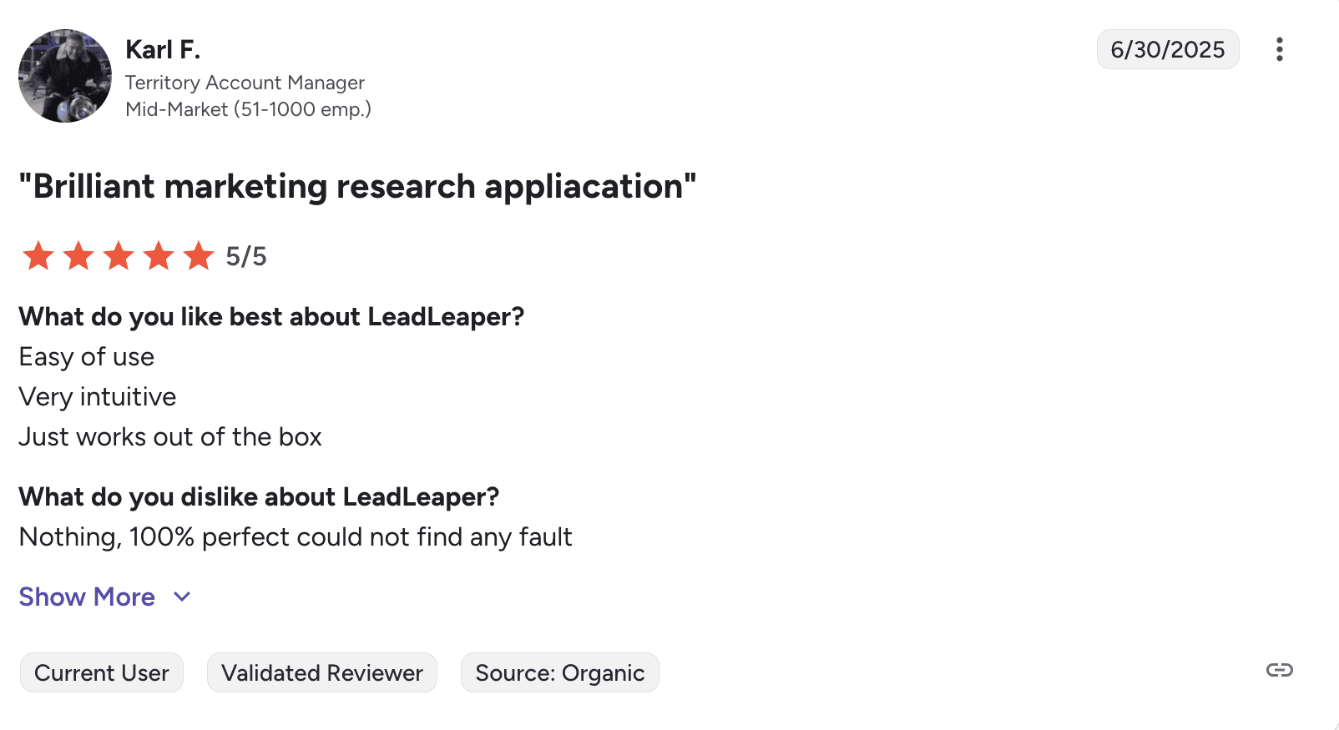Click the 6/30/2025 date badge

click(x=1167, y=49)
